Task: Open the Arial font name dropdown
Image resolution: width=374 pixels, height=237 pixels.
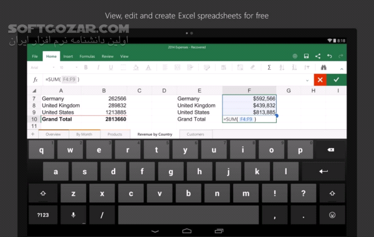Action: point(42,68)
